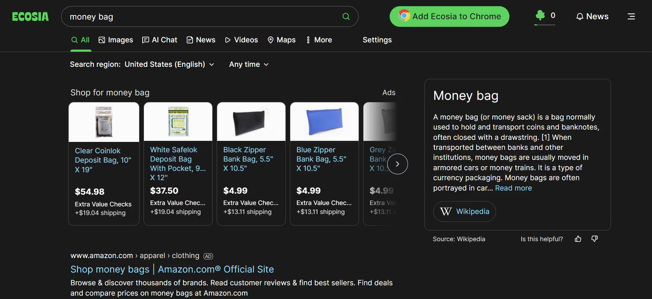
Task: Click the Shop for money bag heading
Action: coord(110,92)
